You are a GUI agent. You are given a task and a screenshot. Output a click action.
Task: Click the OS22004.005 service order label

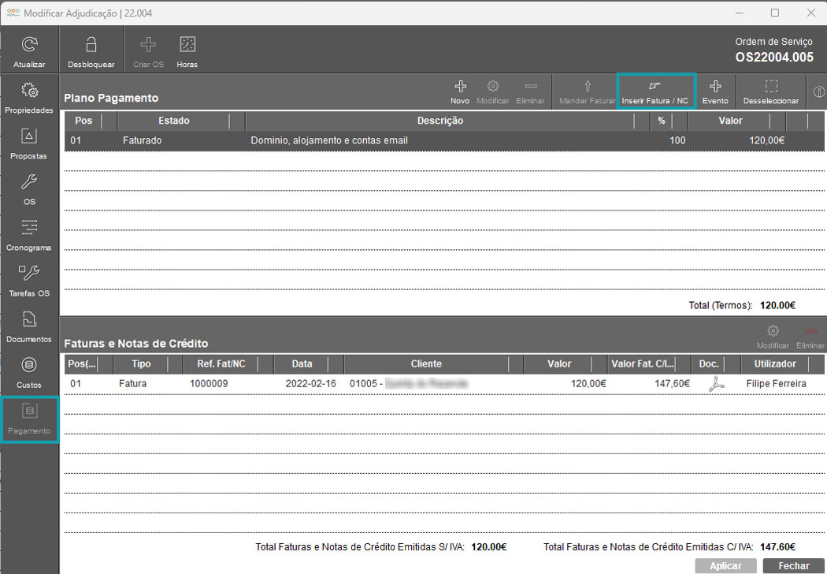pos(774,57)
